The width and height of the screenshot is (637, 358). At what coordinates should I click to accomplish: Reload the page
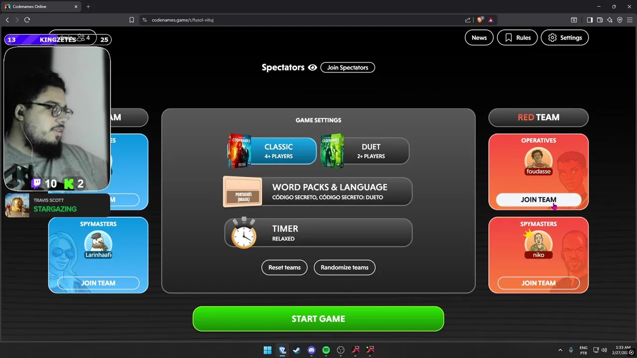coord(27,20)
